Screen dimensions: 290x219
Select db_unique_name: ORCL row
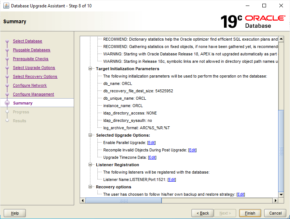(125, 98)
